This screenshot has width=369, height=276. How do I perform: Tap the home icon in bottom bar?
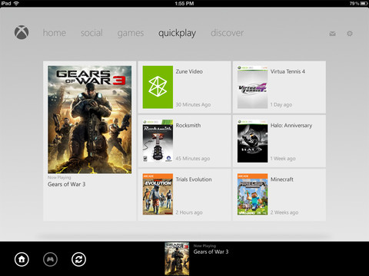point(22,259)
